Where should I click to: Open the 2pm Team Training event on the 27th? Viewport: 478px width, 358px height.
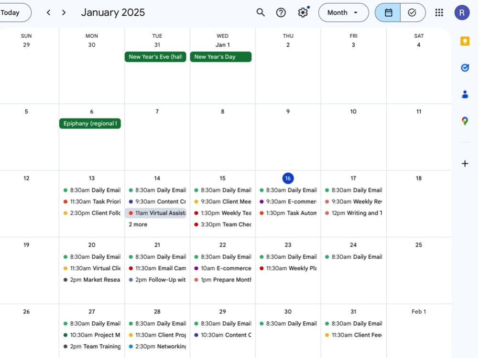click(92, 346)
